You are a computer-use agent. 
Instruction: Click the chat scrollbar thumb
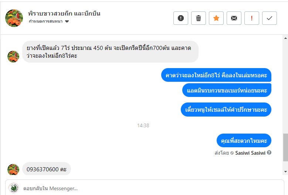tap(285, 147)
